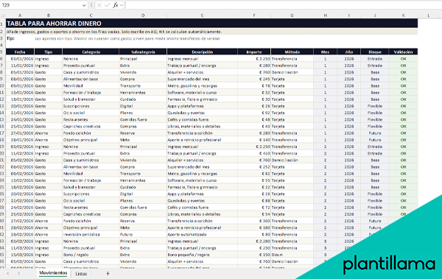442x279 pixels.
Task: Click 'Restaurantes' cell in row 15
Action: [91, 119]
